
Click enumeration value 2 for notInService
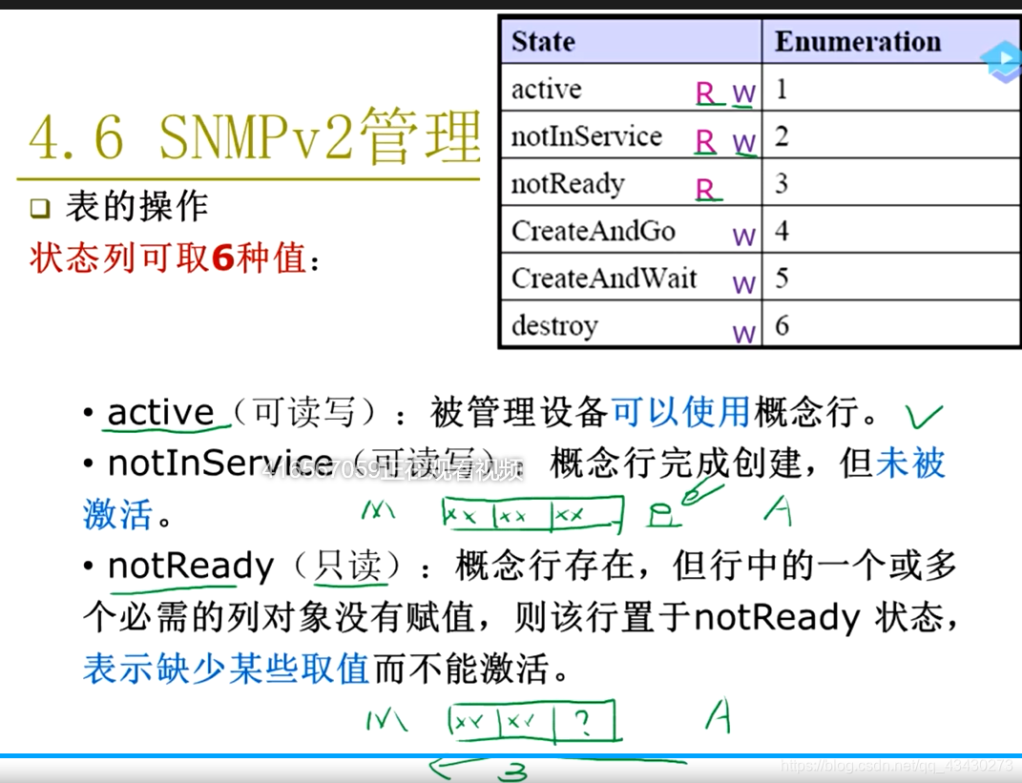[891, 135]
